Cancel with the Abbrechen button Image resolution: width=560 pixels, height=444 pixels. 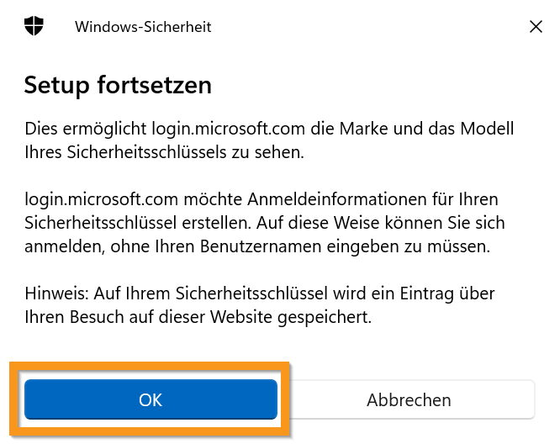[409, 399]
